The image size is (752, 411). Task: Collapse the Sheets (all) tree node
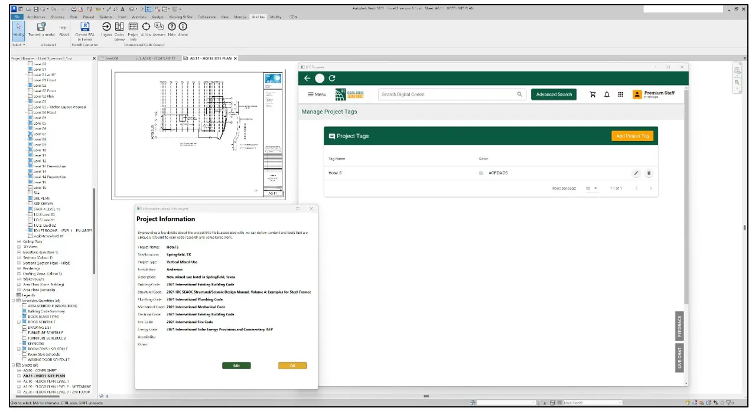click(x=14, y=365)
